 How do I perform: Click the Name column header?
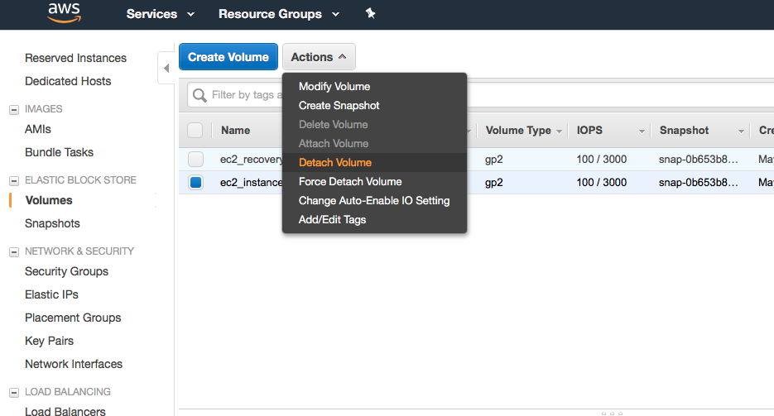tap(235, 131)
